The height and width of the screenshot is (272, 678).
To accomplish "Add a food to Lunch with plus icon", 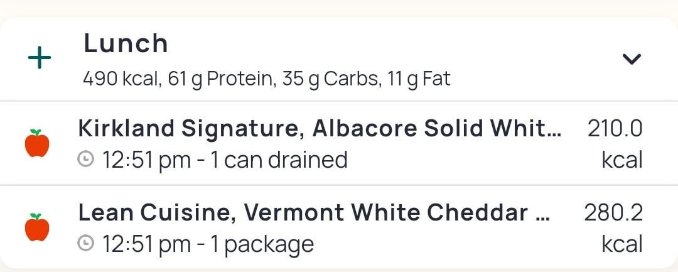I will click(40, 58).
